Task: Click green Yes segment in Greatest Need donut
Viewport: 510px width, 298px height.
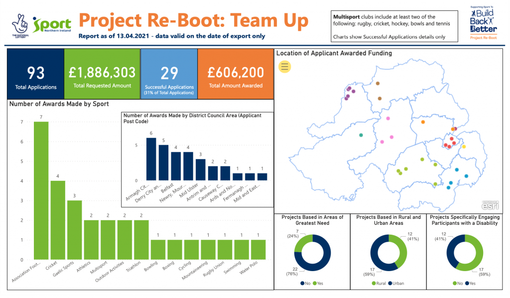Action: (x=302, y=241)
